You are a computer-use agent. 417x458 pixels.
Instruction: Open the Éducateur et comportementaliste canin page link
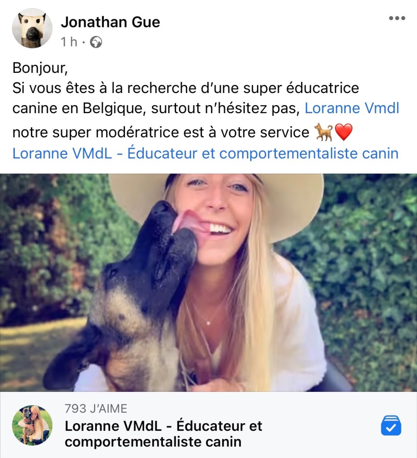205,153
